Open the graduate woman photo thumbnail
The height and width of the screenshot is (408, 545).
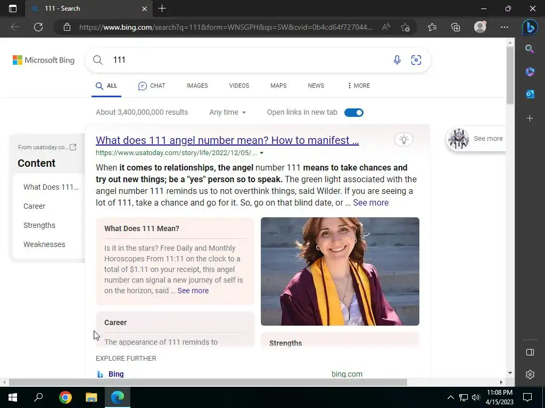340,271
